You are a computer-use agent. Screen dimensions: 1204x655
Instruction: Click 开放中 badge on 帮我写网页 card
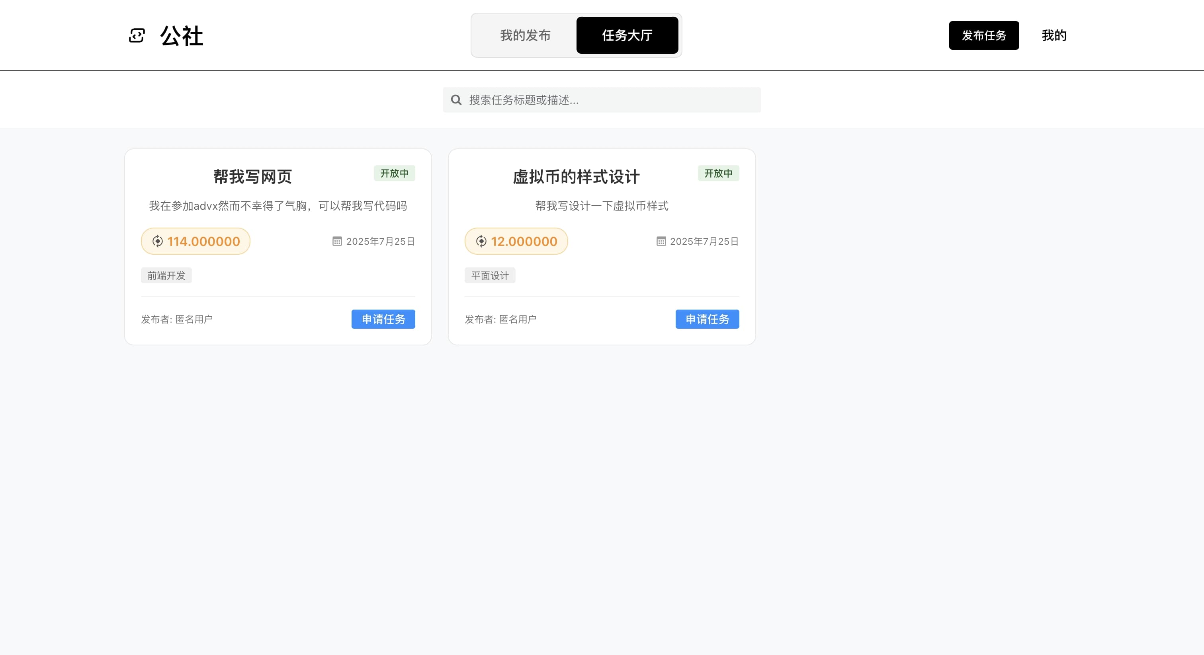point(394,173)
